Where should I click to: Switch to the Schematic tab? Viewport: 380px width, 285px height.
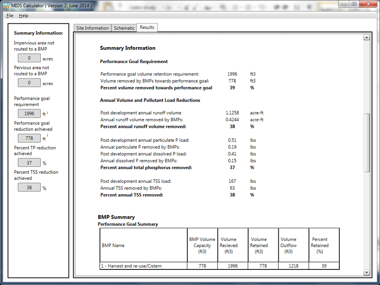pyautogui.click(x=124, y=28)
